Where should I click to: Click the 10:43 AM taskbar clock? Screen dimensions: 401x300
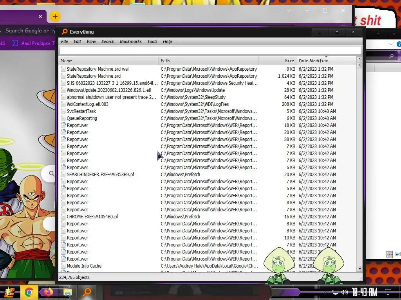pos(365,292)
